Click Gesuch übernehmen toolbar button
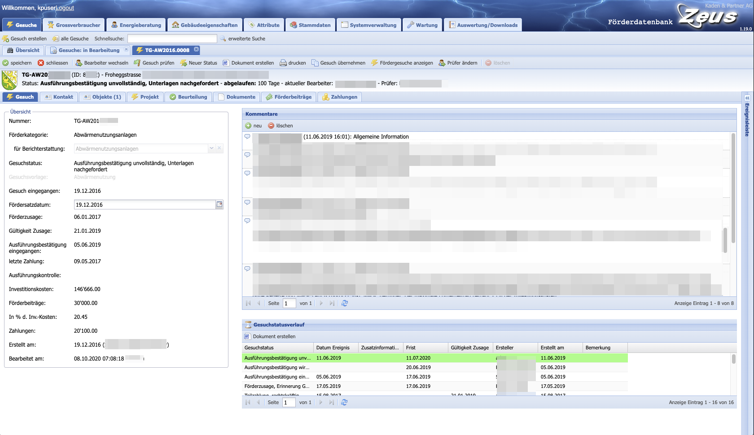754x435 pixels. 338,63
